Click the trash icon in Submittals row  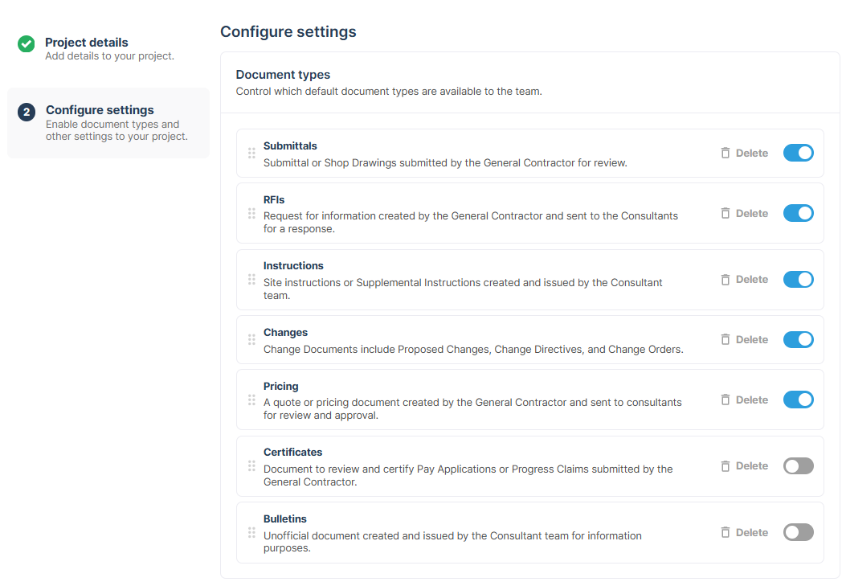click(x=725, y=154)
